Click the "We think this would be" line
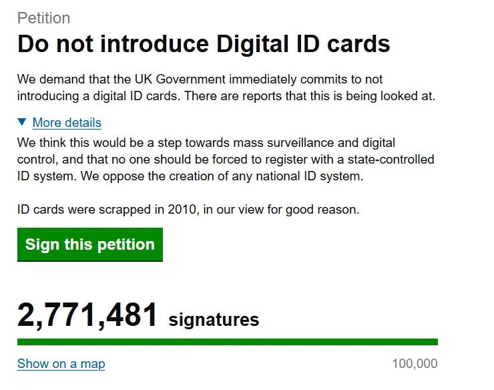494x390 pixels. [87, 143]
